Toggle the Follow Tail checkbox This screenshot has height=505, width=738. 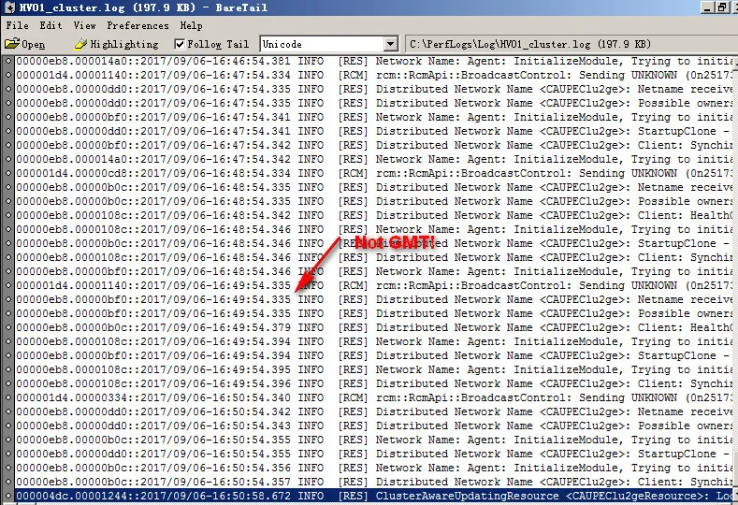(x=180, y=44)
